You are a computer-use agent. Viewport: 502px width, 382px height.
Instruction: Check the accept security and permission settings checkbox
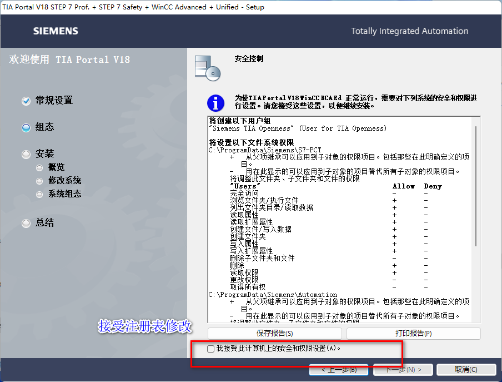[210, 349]
